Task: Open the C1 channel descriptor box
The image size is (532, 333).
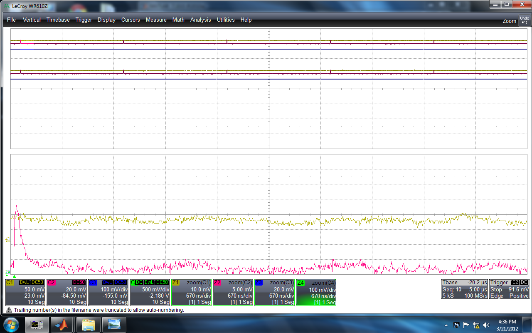Action: (x=25, y=292)
